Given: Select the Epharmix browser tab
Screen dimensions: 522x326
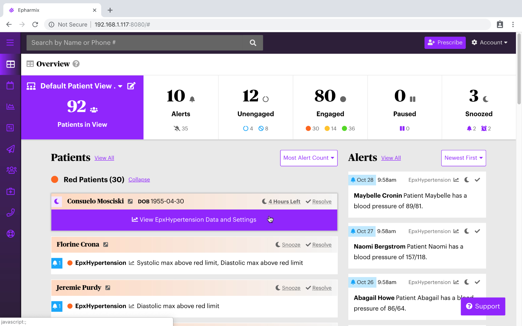Looking at the screenshot, I should pos(52,10).
